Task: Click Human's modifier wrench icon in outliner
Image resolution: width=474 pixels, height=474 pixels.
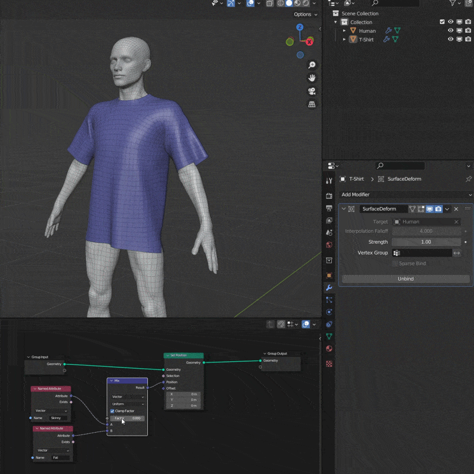Action: (389, 30)
